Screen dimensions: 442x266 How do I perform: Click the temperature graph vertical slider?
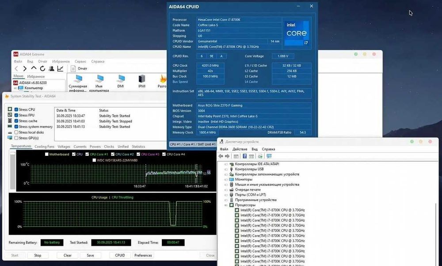point(13,171)
